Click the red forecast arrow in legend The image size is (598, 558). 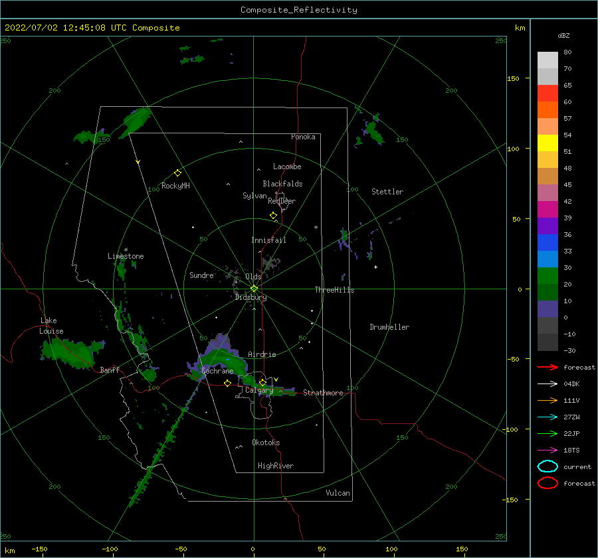[x=548, y=367]
